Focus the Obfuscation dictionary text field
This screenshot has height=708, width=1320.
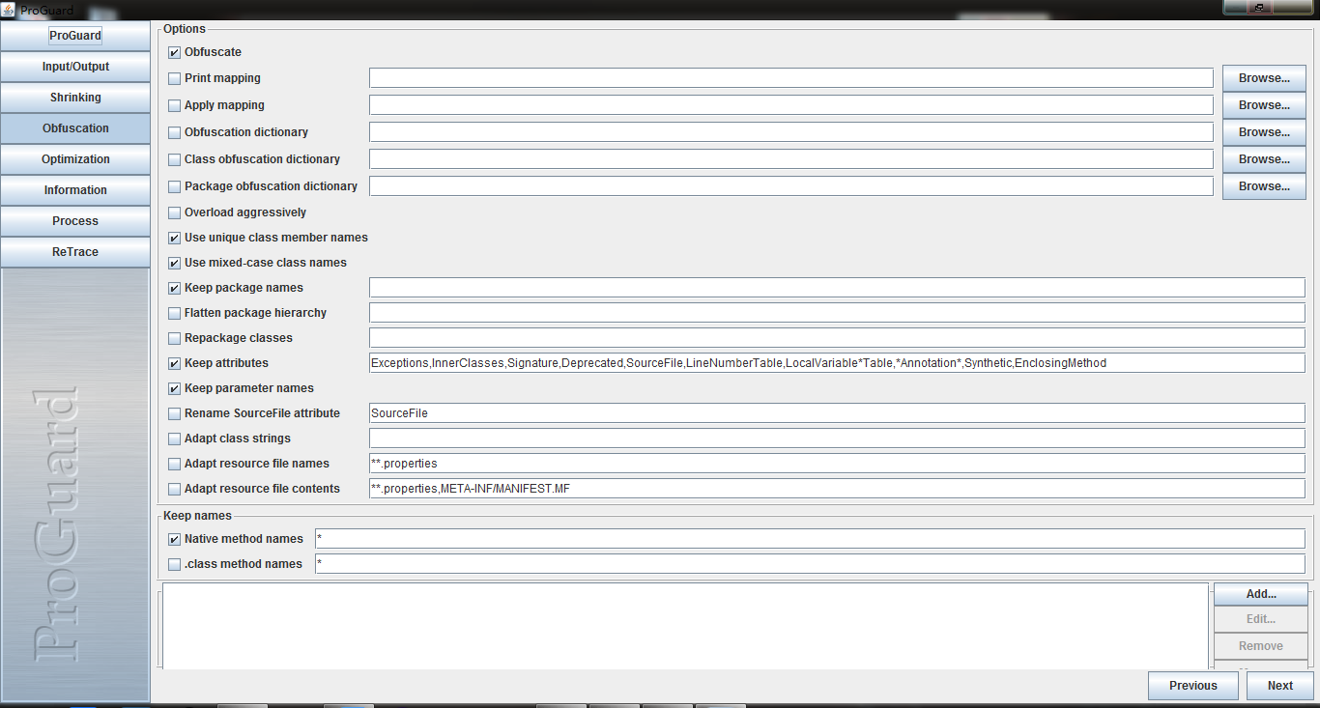click(x=791, y=132)
